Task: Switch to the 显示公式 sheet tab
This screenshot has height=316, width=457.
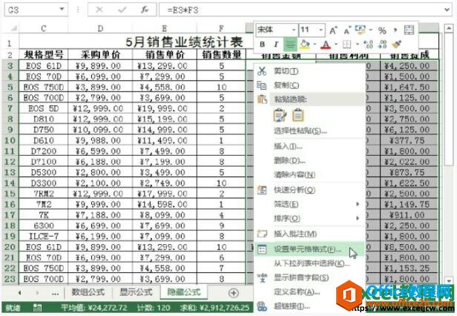Action: point(136,292)
